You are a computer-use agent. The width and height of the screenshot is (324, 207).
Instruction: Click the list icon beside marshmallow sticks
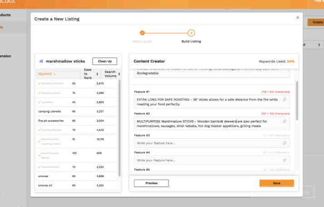41,61
